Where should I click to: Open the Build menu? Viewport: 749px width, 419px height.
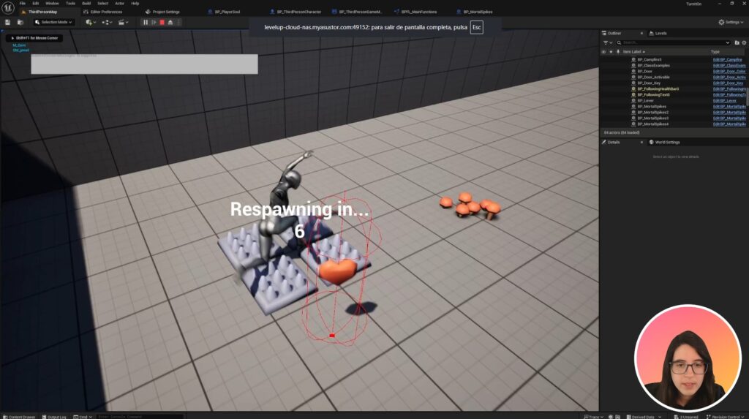(x=86, y=4)
